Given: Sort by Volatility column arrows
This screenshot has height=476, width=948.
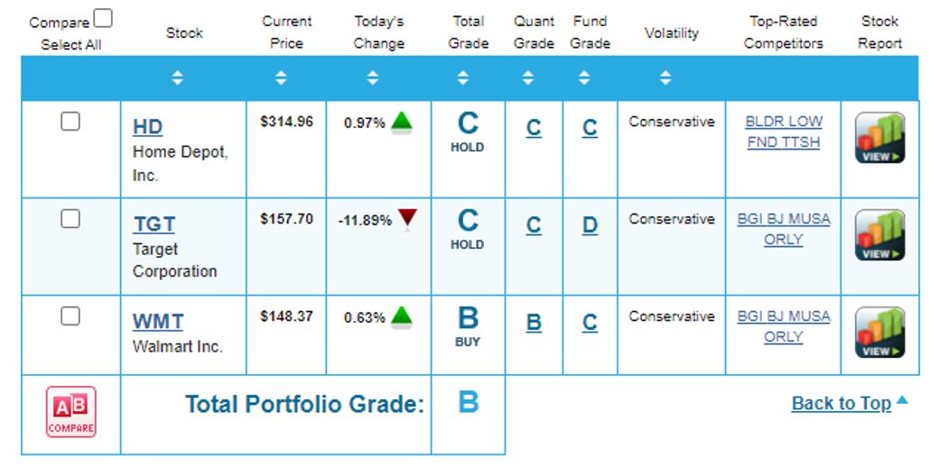Looking at the screenshot, I should pos(665,78).
